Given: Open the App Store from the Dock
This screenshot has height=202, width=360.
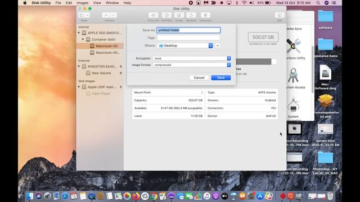Looking at the screenshot, I should pos(260,196).
